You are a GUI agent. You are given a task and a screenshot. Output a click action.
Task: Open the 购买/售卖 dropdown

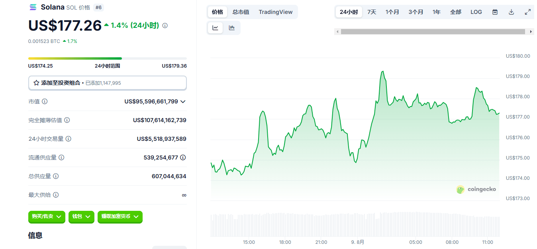click(x=47, y=216)
